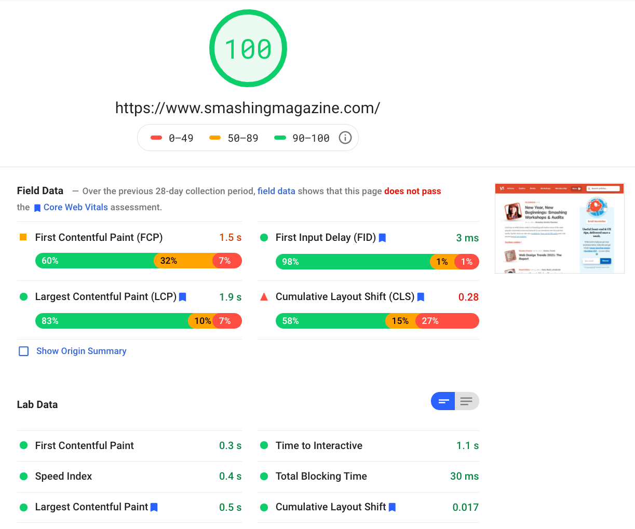The height and width of the screenshot is (529, 635).
Task: Select the bar chart view toggle in Lab Data
Action: 443,401
